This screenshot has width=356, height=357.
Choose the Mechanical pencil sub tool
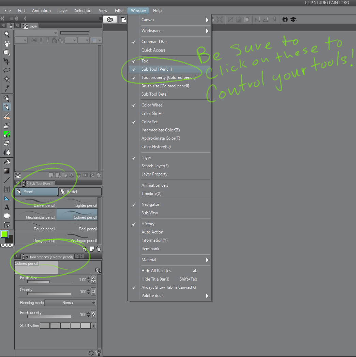click(x=35, y=214)
